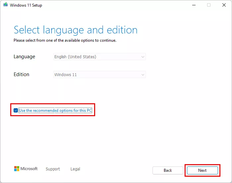Click the Windows 11 Setup title text
The width and height of the screenshot is (232, 183).
click(26, 5)
